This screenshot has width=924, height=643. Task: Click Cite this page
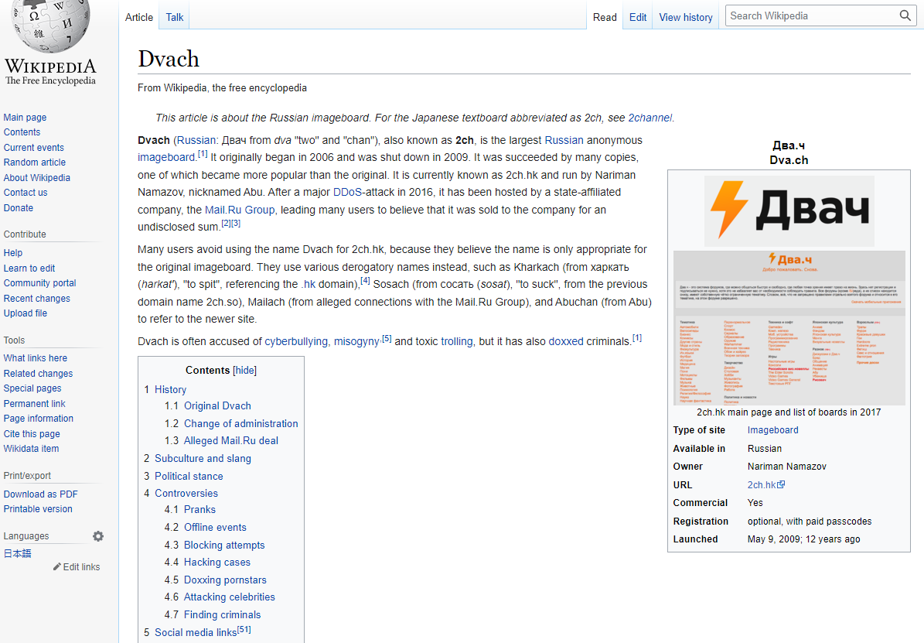pyautogui.click(x=32, y=433)
